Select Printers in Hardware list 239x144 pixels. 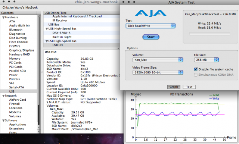coord(14,79)
